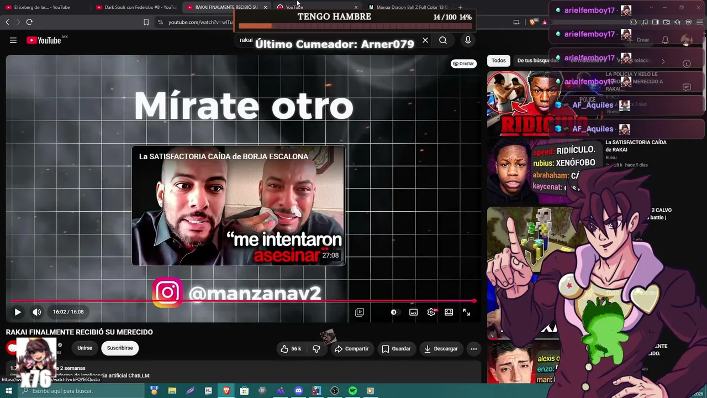The width and height of the screenshot is (707, 398).
Task: Switch to Dark Souls con Fedelobo tab
Action: tap(135, 7)
